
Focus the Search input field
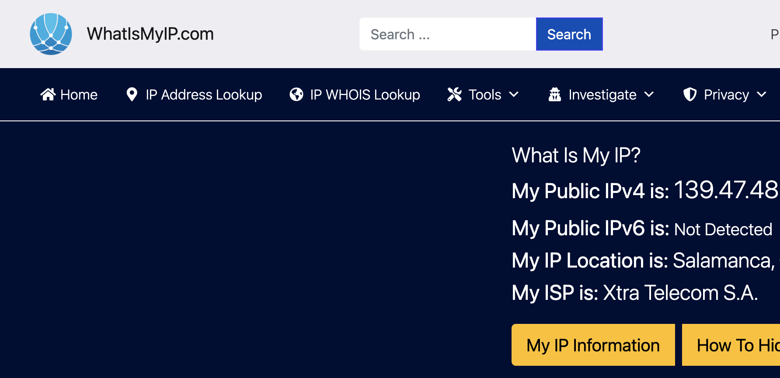[448, 34]
